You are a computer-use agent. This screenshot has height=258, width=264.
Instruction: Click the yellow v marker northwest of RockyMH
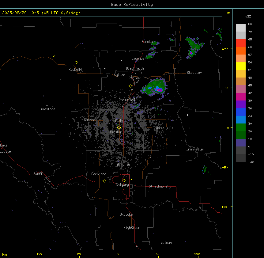pos(54,56)
